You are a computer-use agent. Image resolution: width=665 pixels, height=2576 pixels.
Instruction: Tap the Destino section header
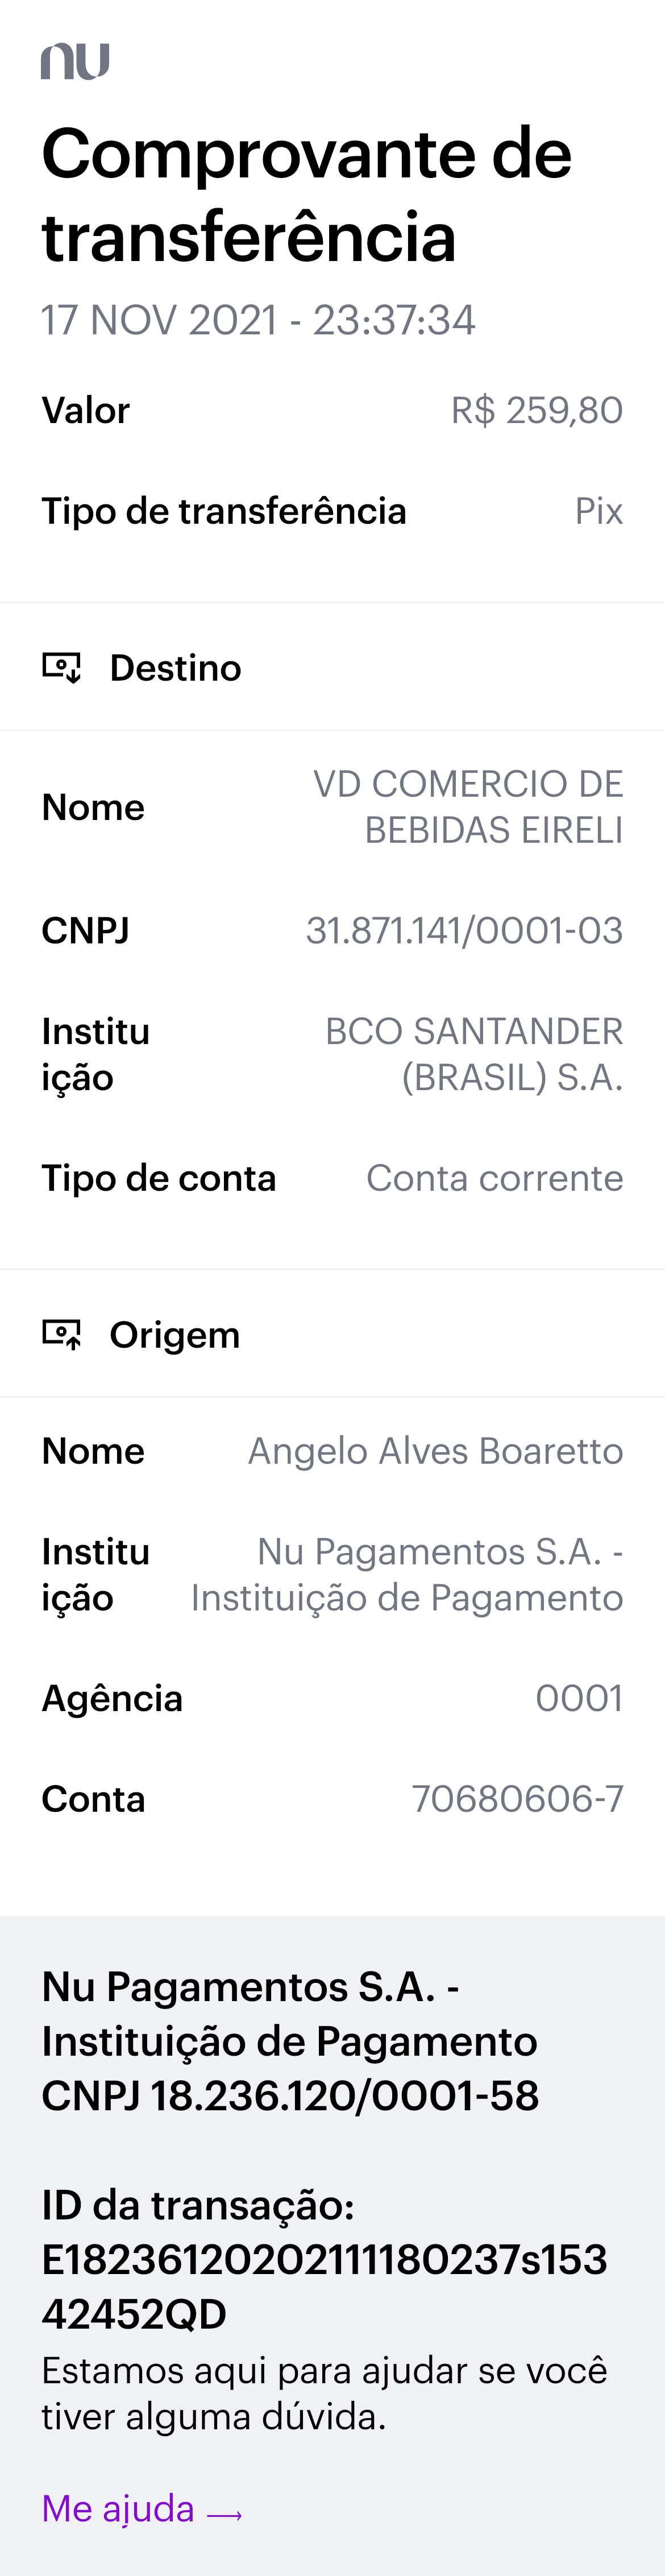(x=175, y=667)
